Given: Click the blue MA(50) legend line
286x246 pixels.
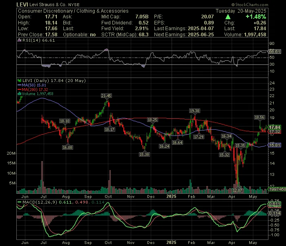Looking at the screenshot, I should [x=19, y=85].
